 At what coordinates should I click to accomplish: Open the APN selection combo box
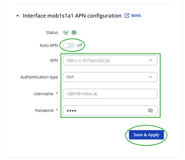click(x=106, y=60)
